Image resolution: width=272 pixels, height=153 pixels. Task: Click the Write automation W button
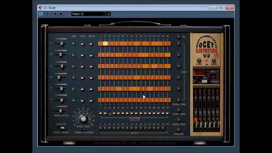61,14
